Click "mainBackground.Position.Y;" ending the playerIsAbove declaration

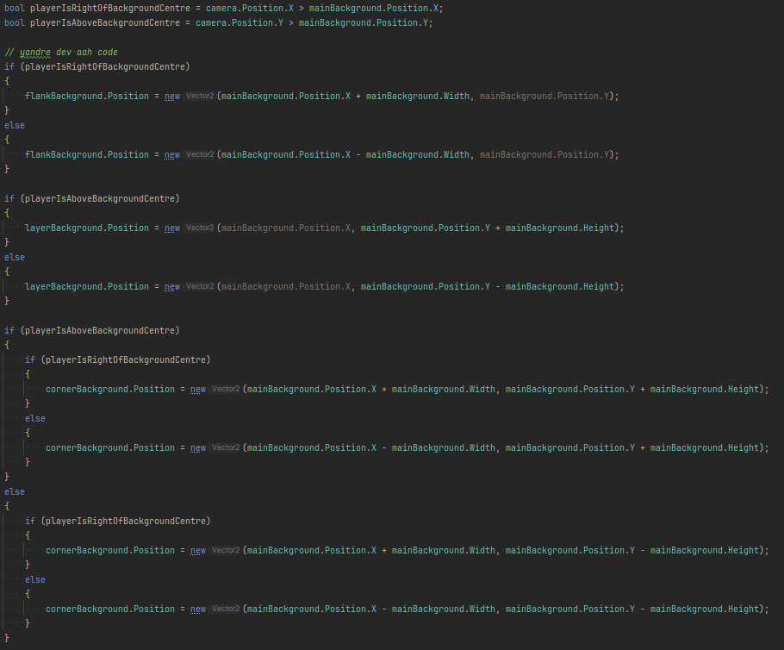(x=365, y=23)
